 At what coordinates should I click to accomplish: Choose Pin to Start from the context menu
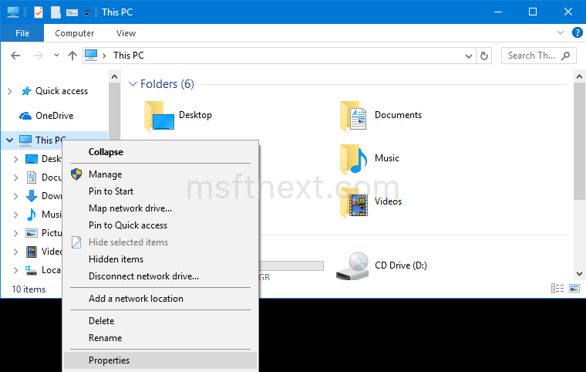click(160, 191)
